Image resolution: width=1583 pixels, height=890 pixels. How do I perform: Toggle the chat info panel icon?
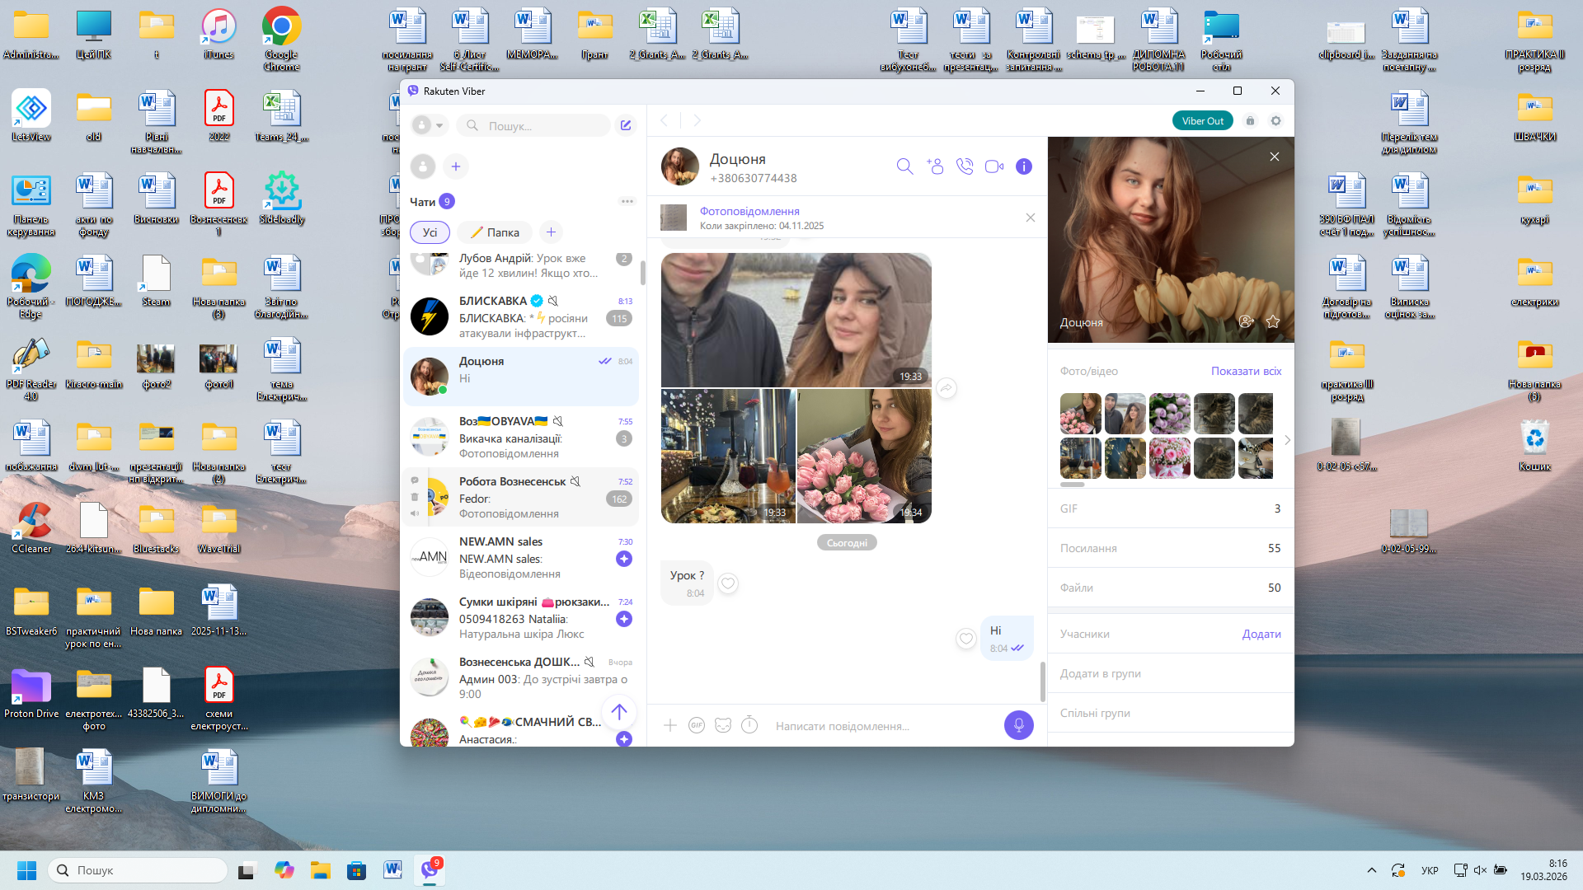point(1023,166)
